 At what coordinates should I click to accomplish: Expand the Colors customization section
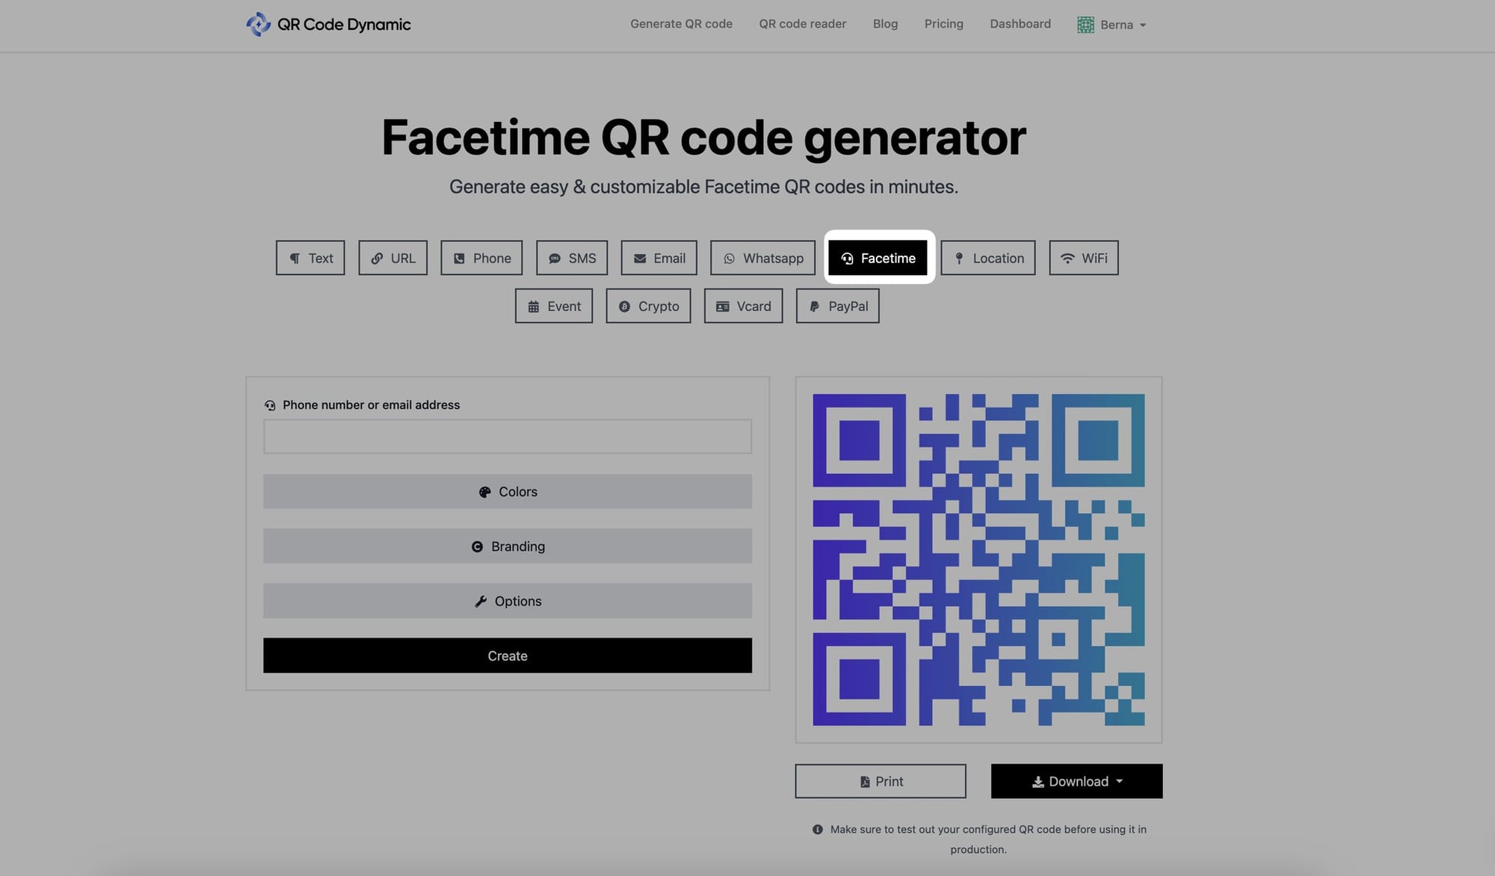tap(508, 491)
